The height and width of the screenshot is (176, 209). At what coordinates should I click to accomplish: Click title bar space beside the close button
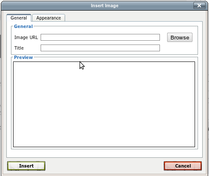[x=156, y=6]
